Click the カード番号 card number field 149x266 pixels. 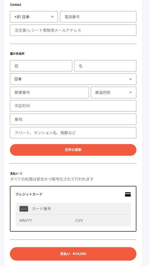click(x=73, y=209)
